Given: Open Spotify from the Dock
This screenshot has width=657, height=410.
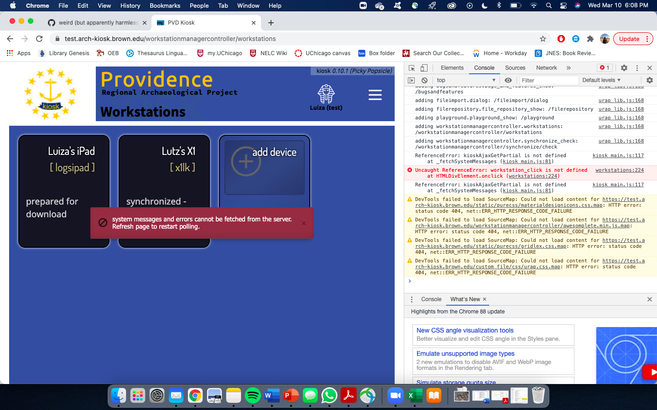Looking at the screenshot, I should point(253,395).
